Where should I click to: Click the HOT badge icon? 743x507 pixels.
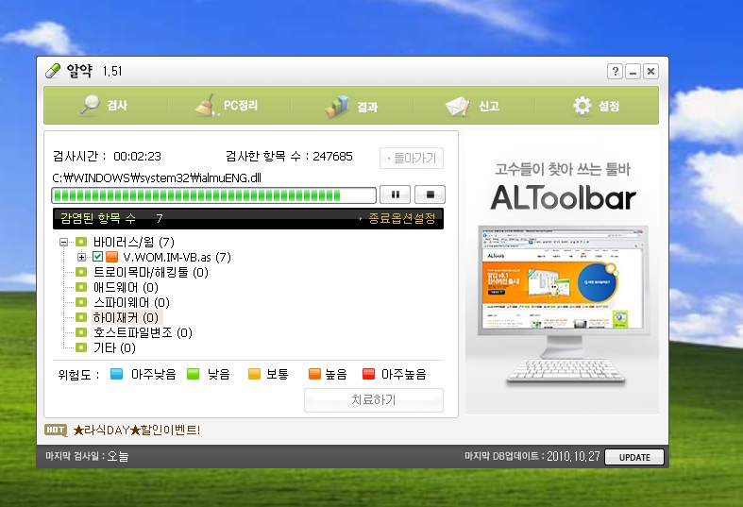pyautogui.click(x=56, y=430)
